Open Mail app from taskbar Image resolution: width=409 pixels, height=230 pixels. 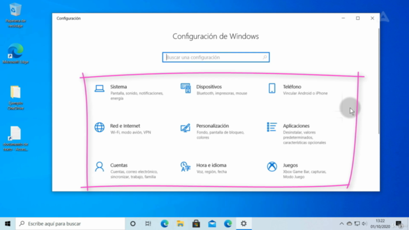click(212, 224)
